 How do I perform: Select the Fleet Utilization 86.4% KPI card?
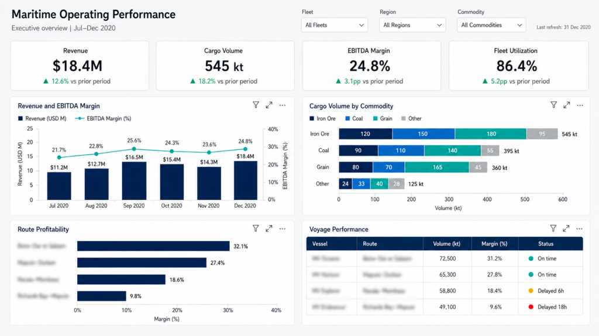pyautogui.click(x=518, y=66)
